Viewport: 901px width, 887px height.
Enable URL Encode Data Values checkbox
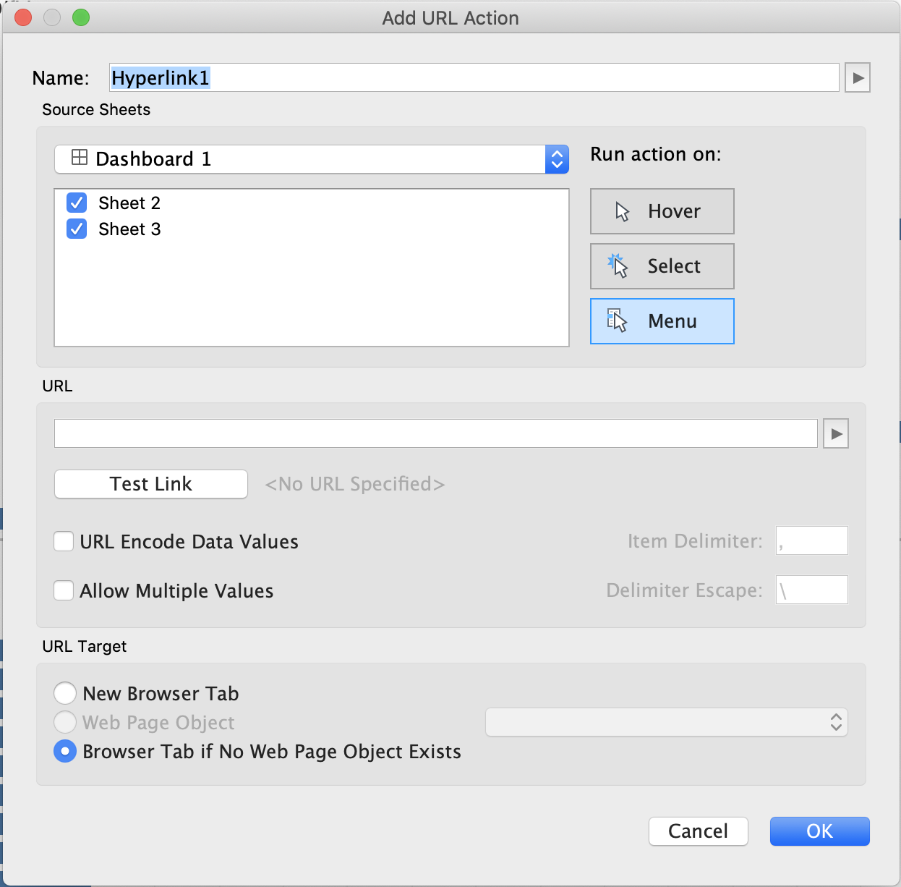tap(64, 542)
